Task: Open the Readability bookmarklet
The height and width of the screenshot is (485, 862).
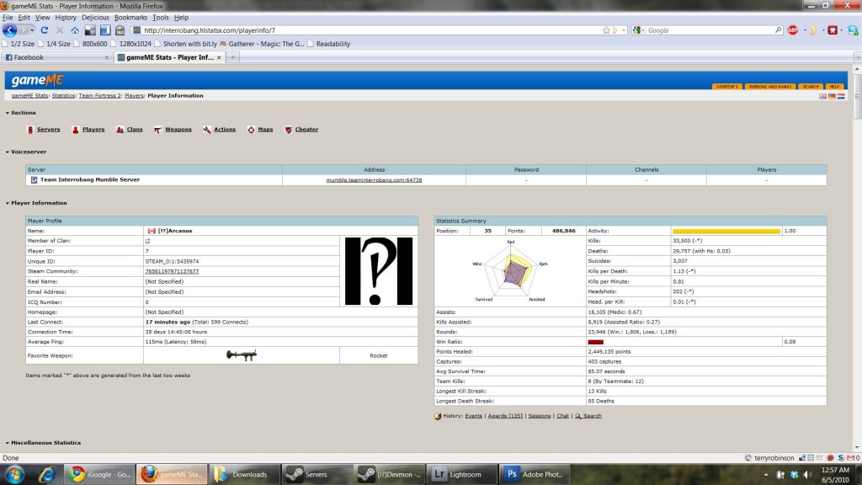Action: (329, 44)
